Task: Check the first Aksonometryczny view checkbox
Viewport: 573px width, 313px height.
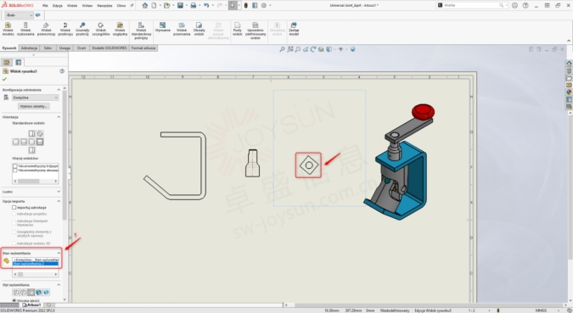Action: pos(15,165)
